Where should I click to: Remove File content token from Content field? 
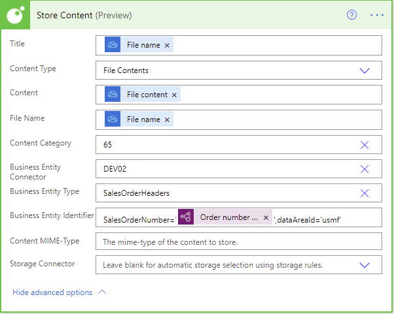pyautogui.click(x=174, y=95)
